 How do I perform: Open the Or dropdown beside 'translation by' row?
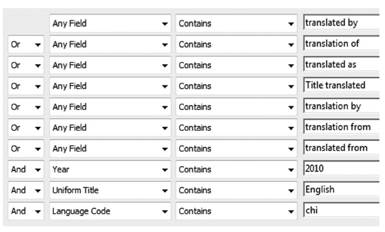(x=26, y=107)
